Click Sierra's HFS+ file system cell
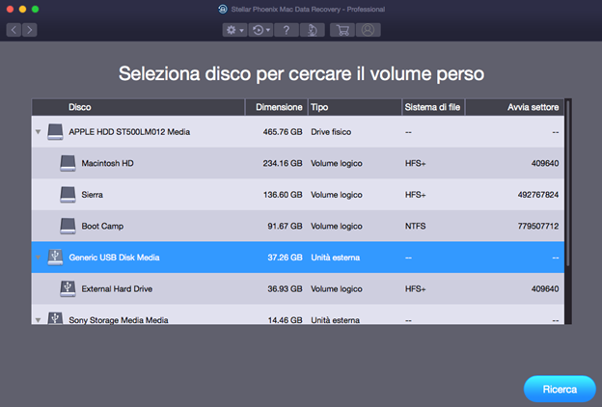The image size is (602, 407). pos(415,195)
